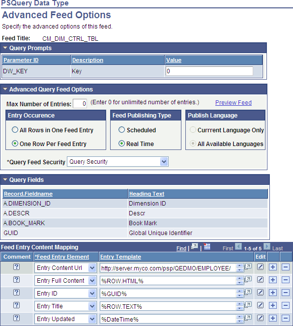
Task: Open the Entry Content Url element dropdown
Action: click(x=92, y=268)
